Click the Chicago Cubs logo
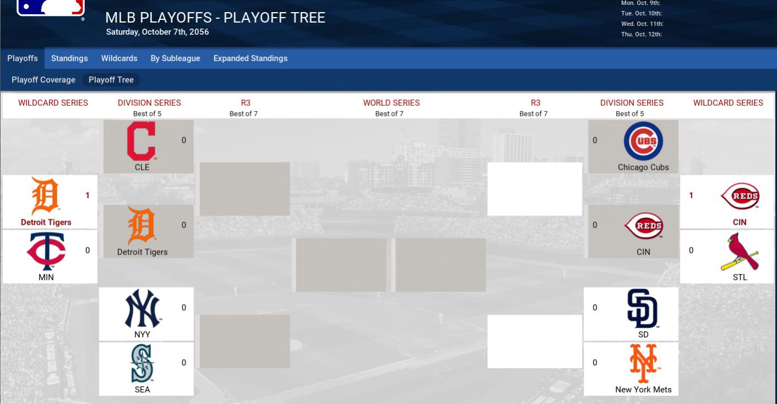Viewport: 777px width, 404px height. 643,141
